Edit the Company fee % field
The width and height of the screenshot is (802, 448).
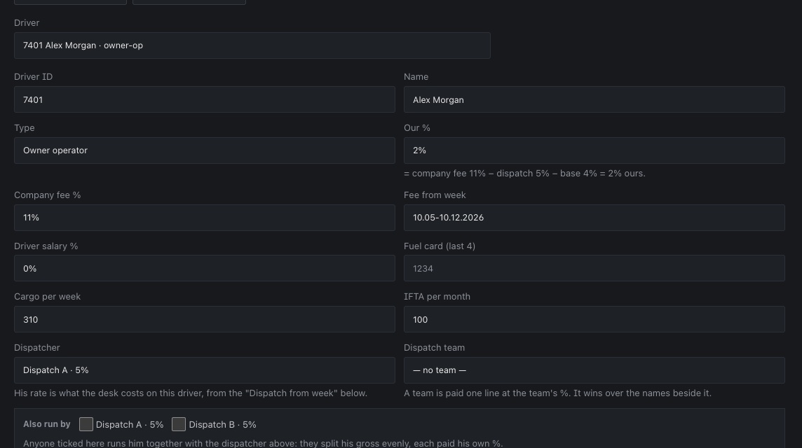(205, 218)
